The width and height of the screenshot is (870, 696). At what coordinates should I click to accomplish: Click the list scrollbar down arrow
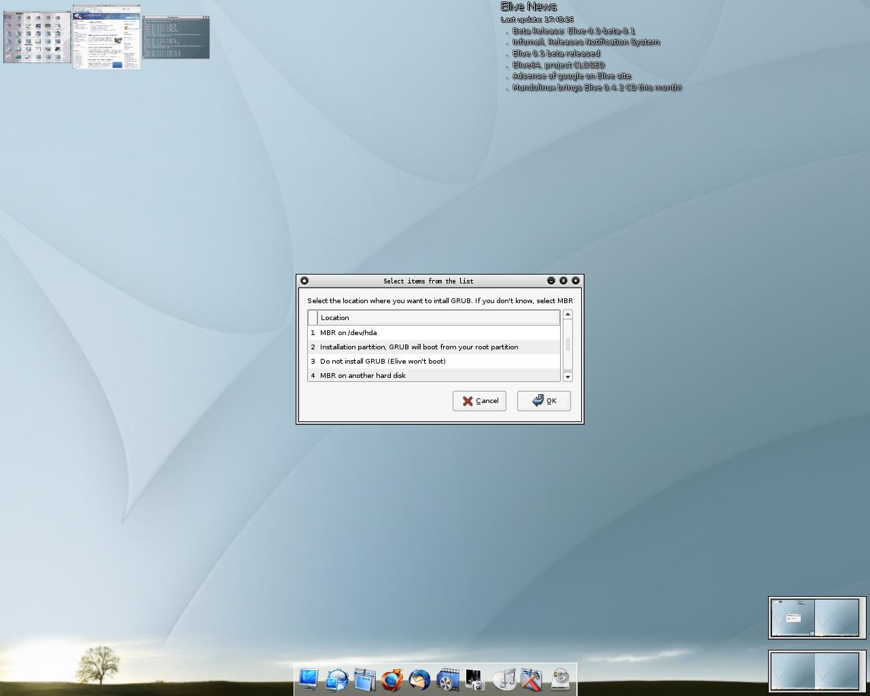click(568, 377)
